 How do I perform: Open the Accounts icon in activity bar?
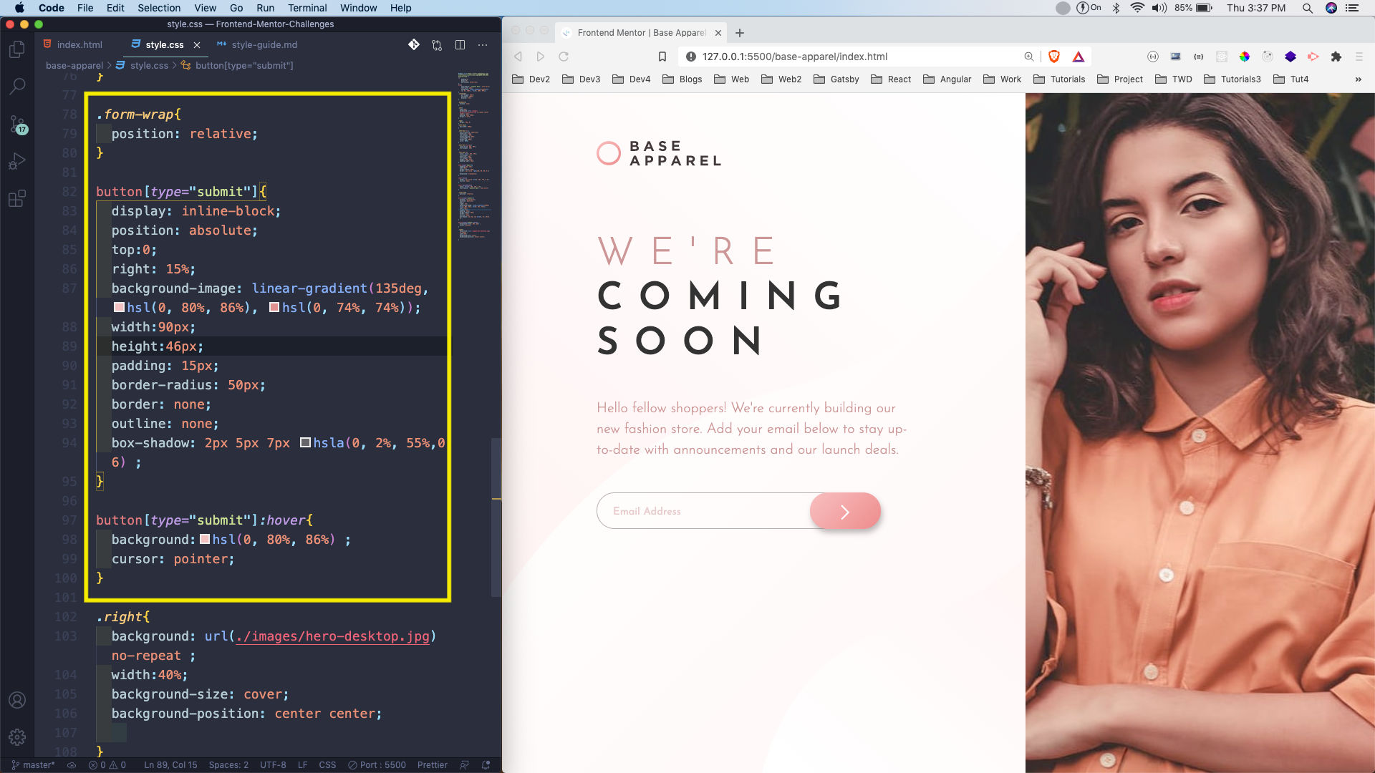click(17, 700)
